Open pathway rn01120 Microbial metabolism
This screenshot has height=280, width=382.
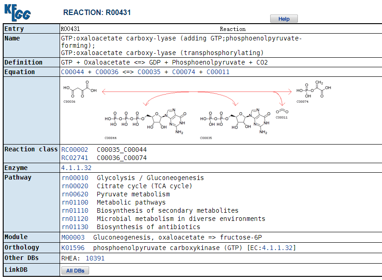75,219
